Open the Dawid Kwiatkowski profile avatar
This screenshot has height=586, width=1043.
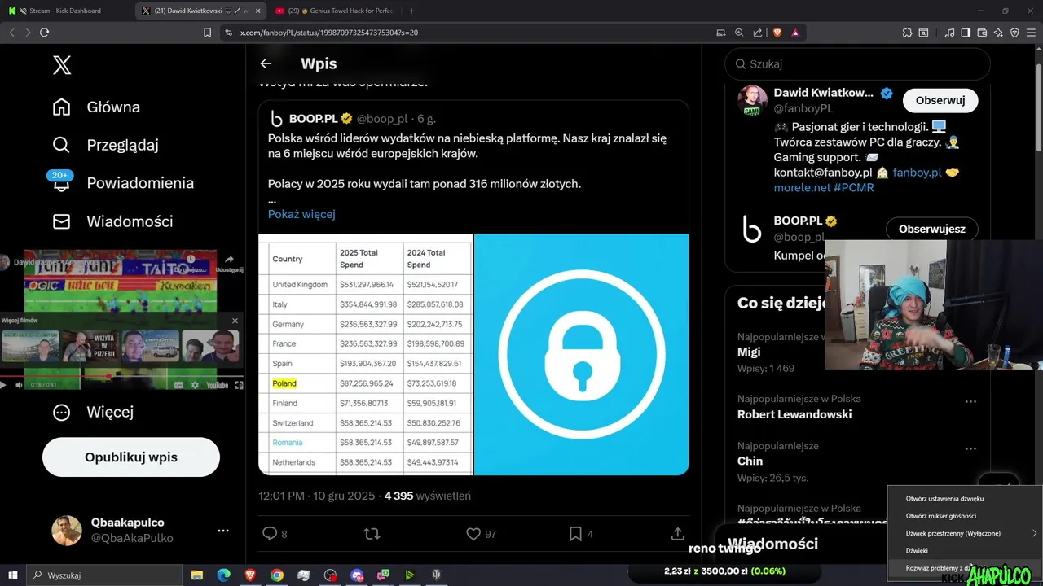752,100
